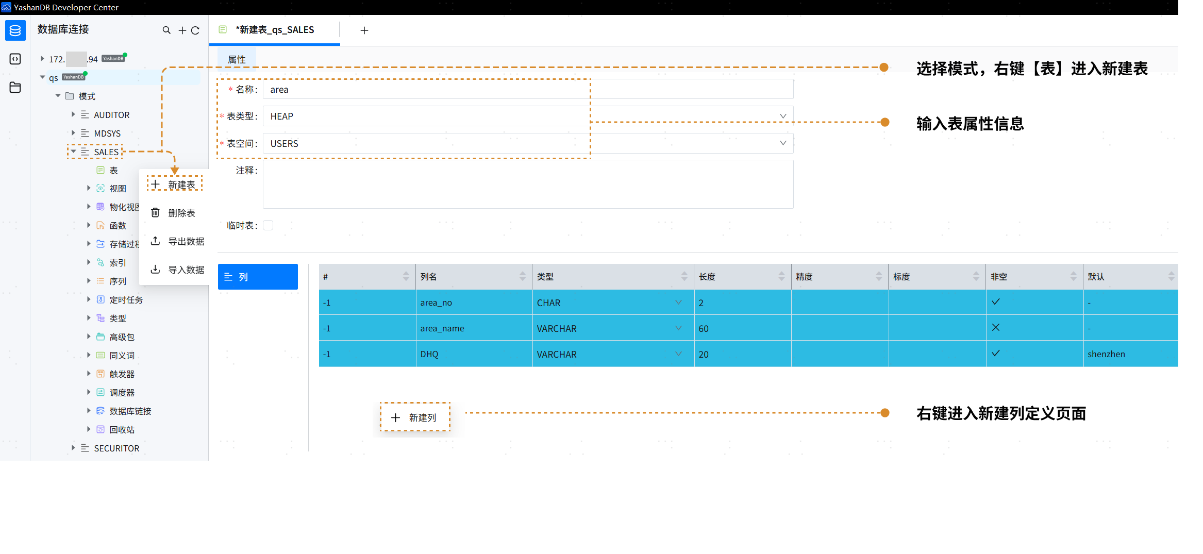This screenshot has height=554, width=1203.
Task: Toggle non-null check for area_no row
Action: [x=995, y=302]
